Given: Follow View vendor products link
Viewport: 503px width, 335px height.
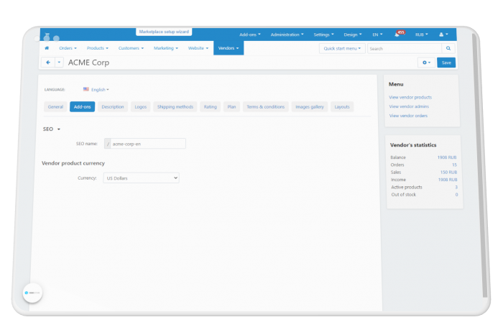Looking at the screenshot, I should click(410, 97).
